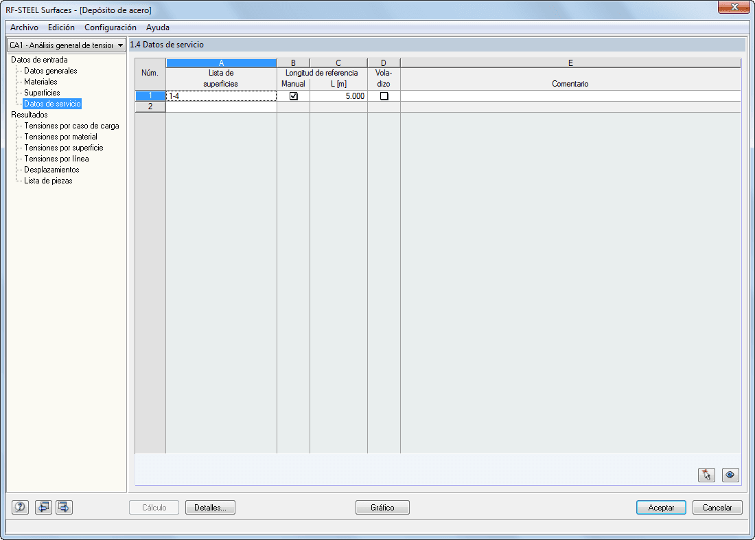Click Resultados tree heading
The image size is (755, 540).
point(30,115)
